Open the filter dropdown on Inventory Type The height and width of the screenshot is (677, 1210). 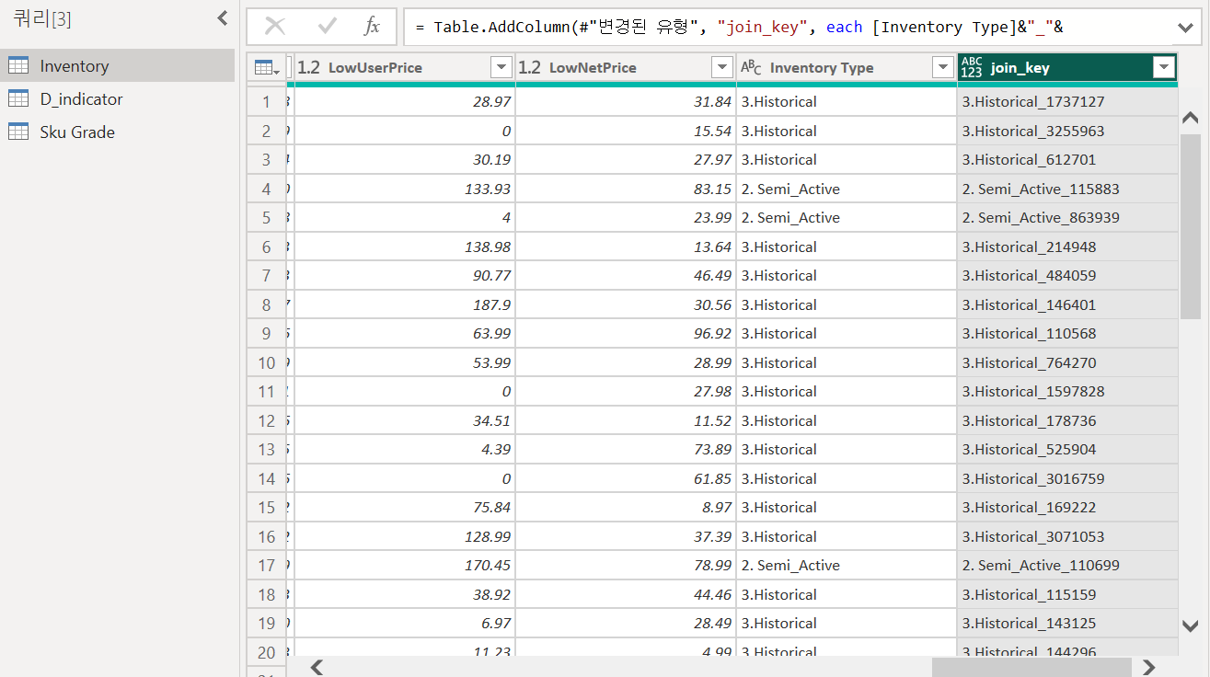pyautogui.click(x=943, y=66)
